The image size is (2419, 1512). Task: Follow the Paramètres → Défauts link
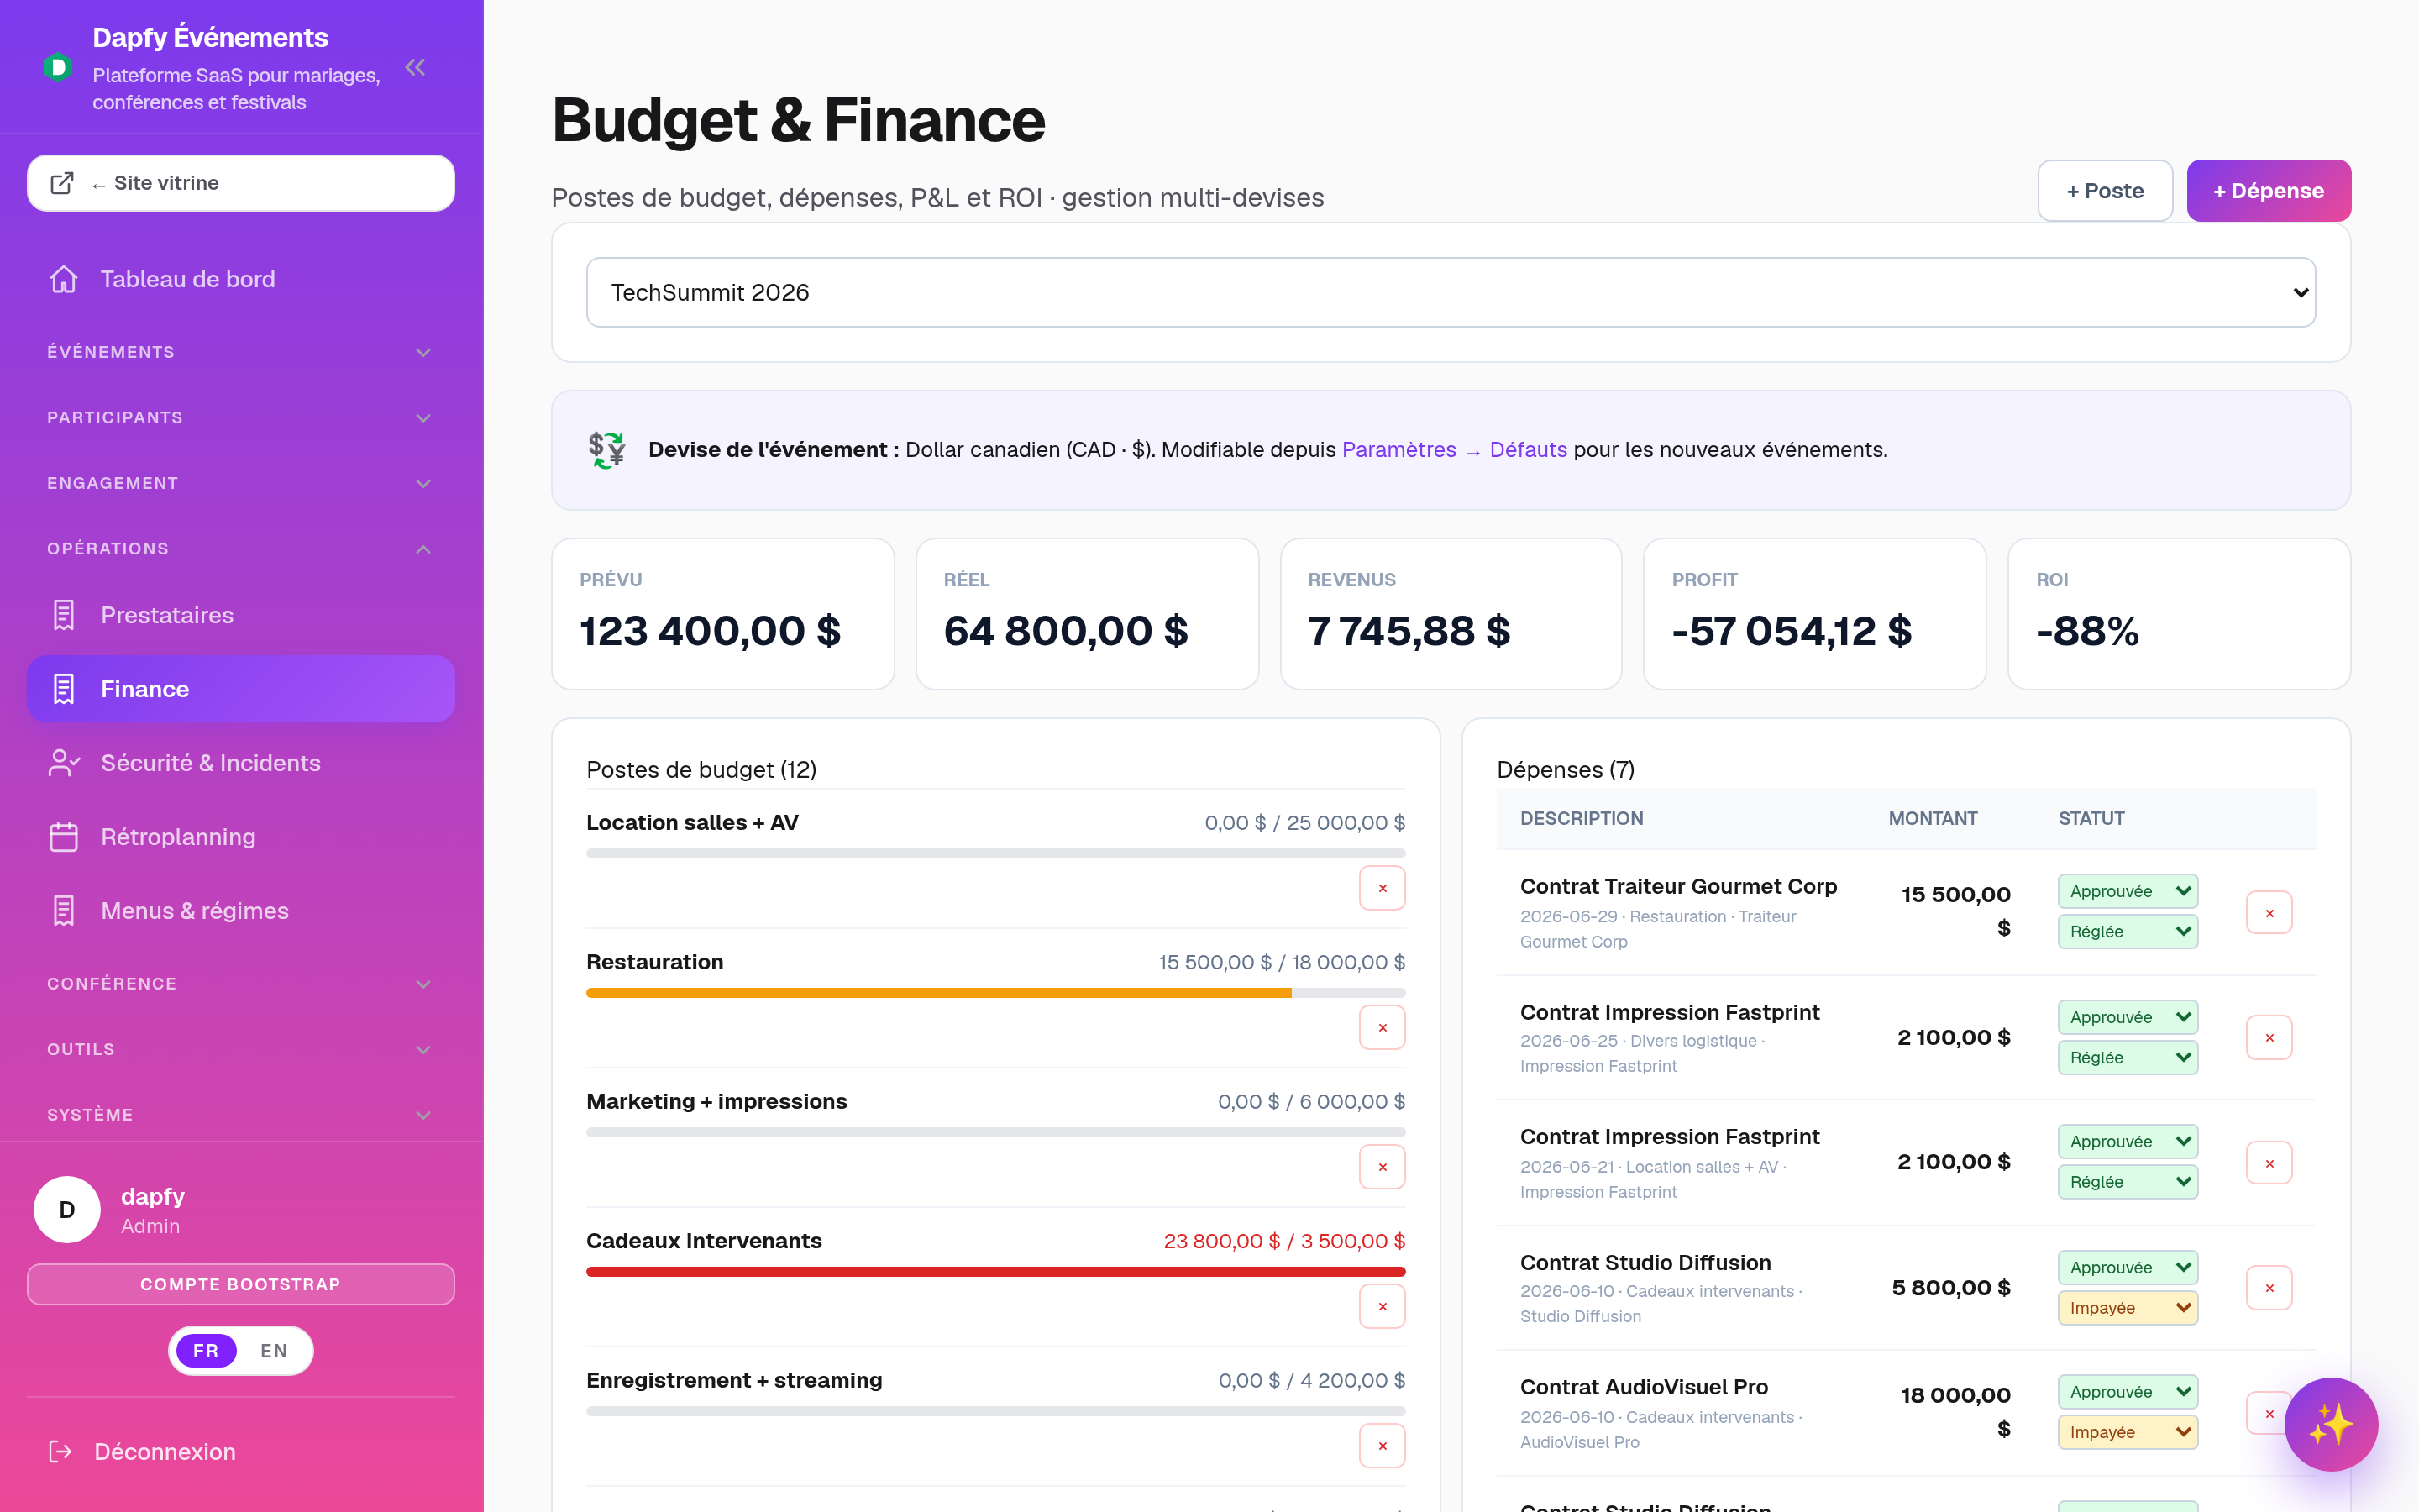click(1453, 450)
